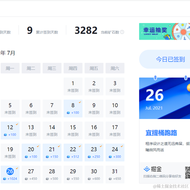Click calendar day 13 cell
190x190 pixels.
click(31, 131)
